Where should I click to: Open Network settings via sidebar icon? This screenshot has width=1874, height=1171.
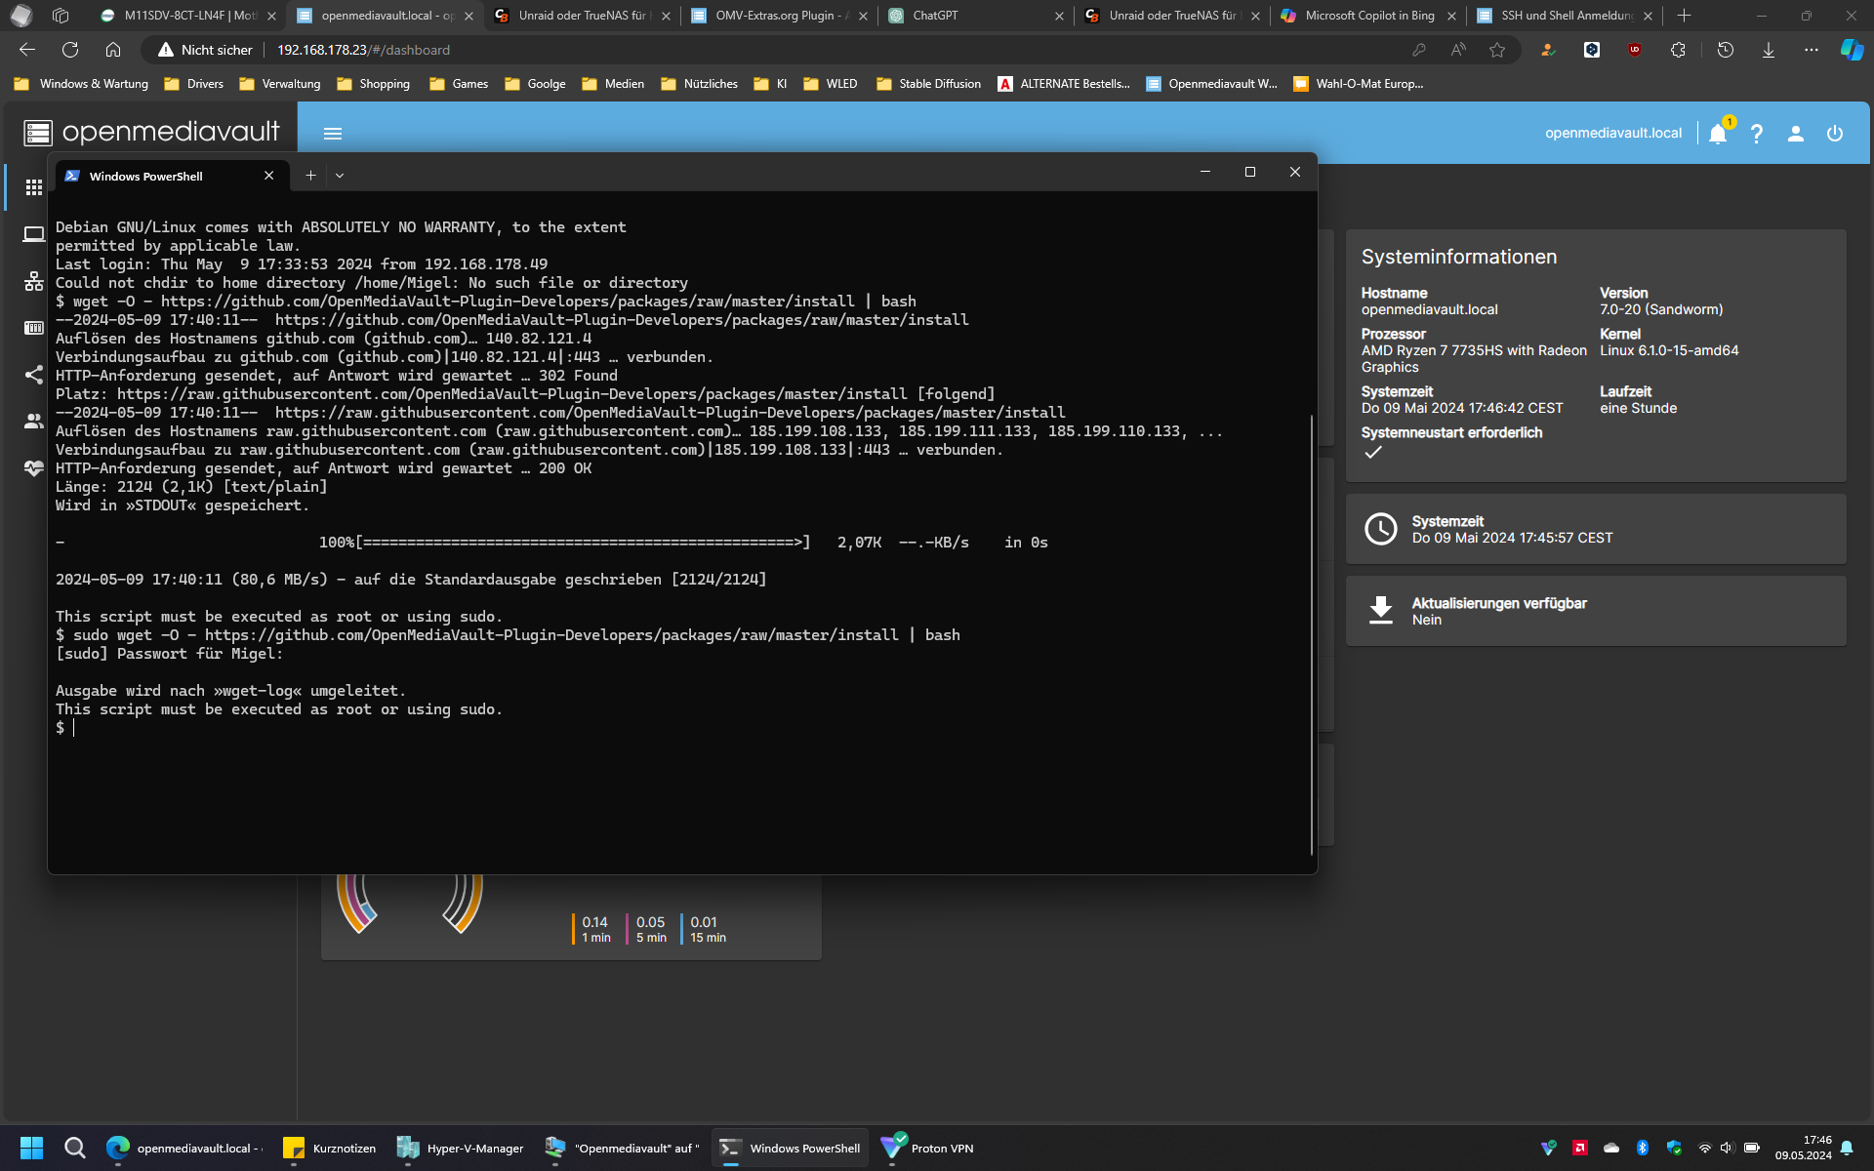pyautogui.click(x=34, y=281)
